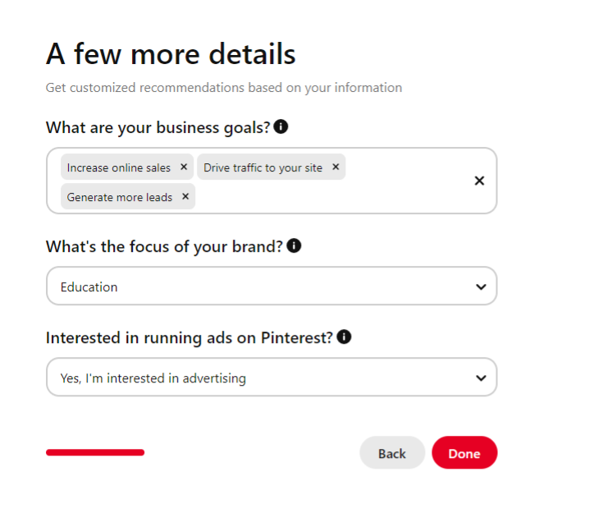The image size is (589, 513).
Task: Open the Yes, I'm interested in advertising selector
Action: (x=272, y=377)
